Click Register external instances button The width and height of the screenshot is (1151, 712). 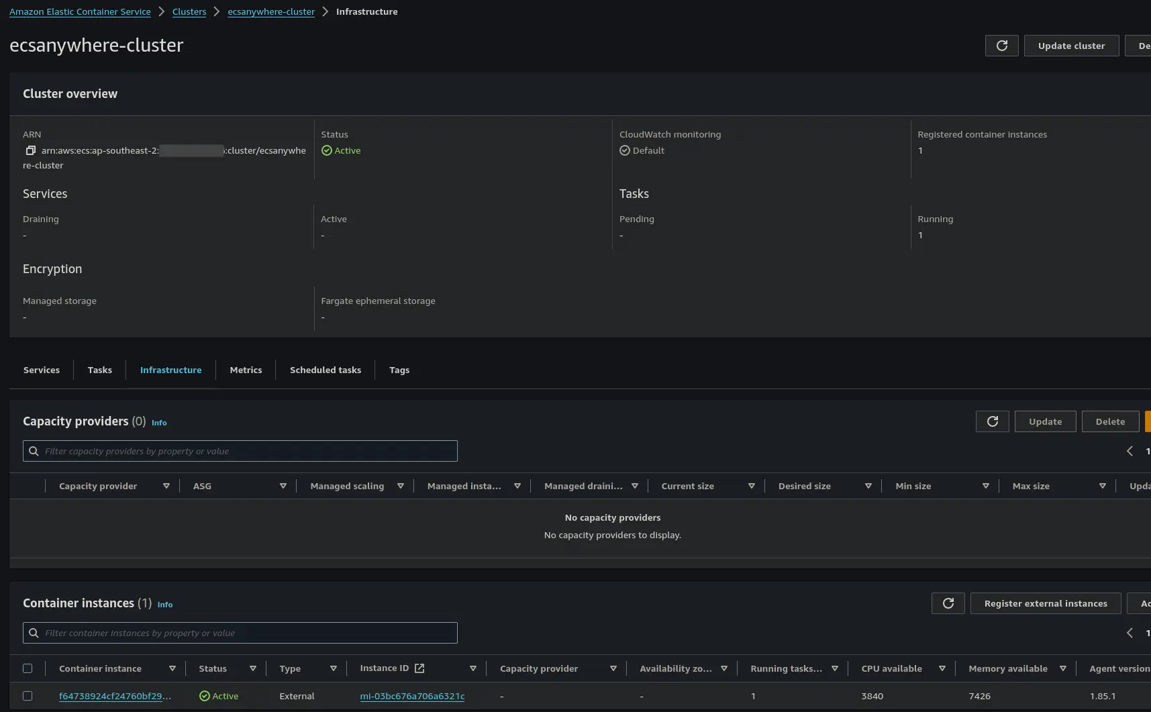[x=1045, y=603]
